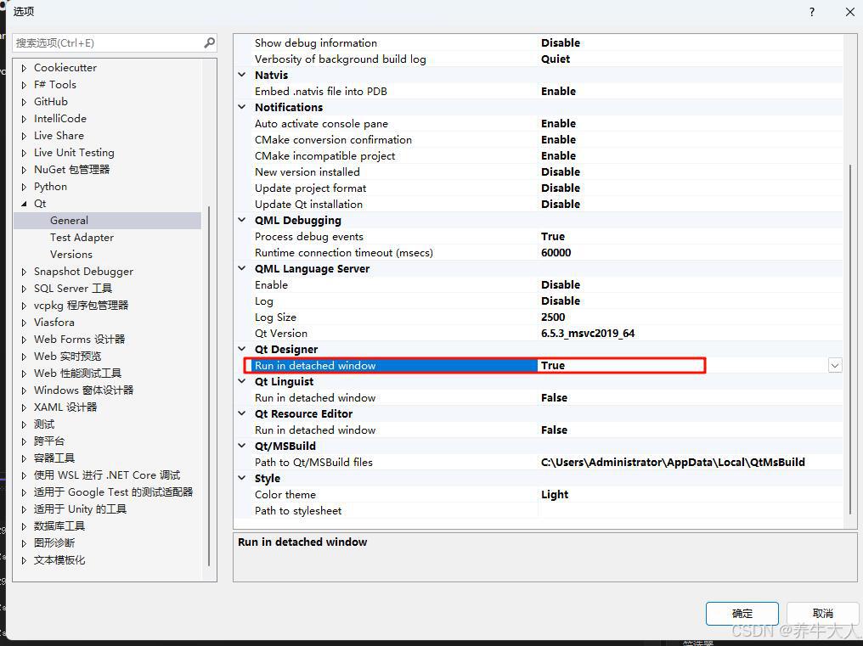Select 适用于 Unity 的工具 item
Viewport: 863px width, 646px height.
pos(80,509)
